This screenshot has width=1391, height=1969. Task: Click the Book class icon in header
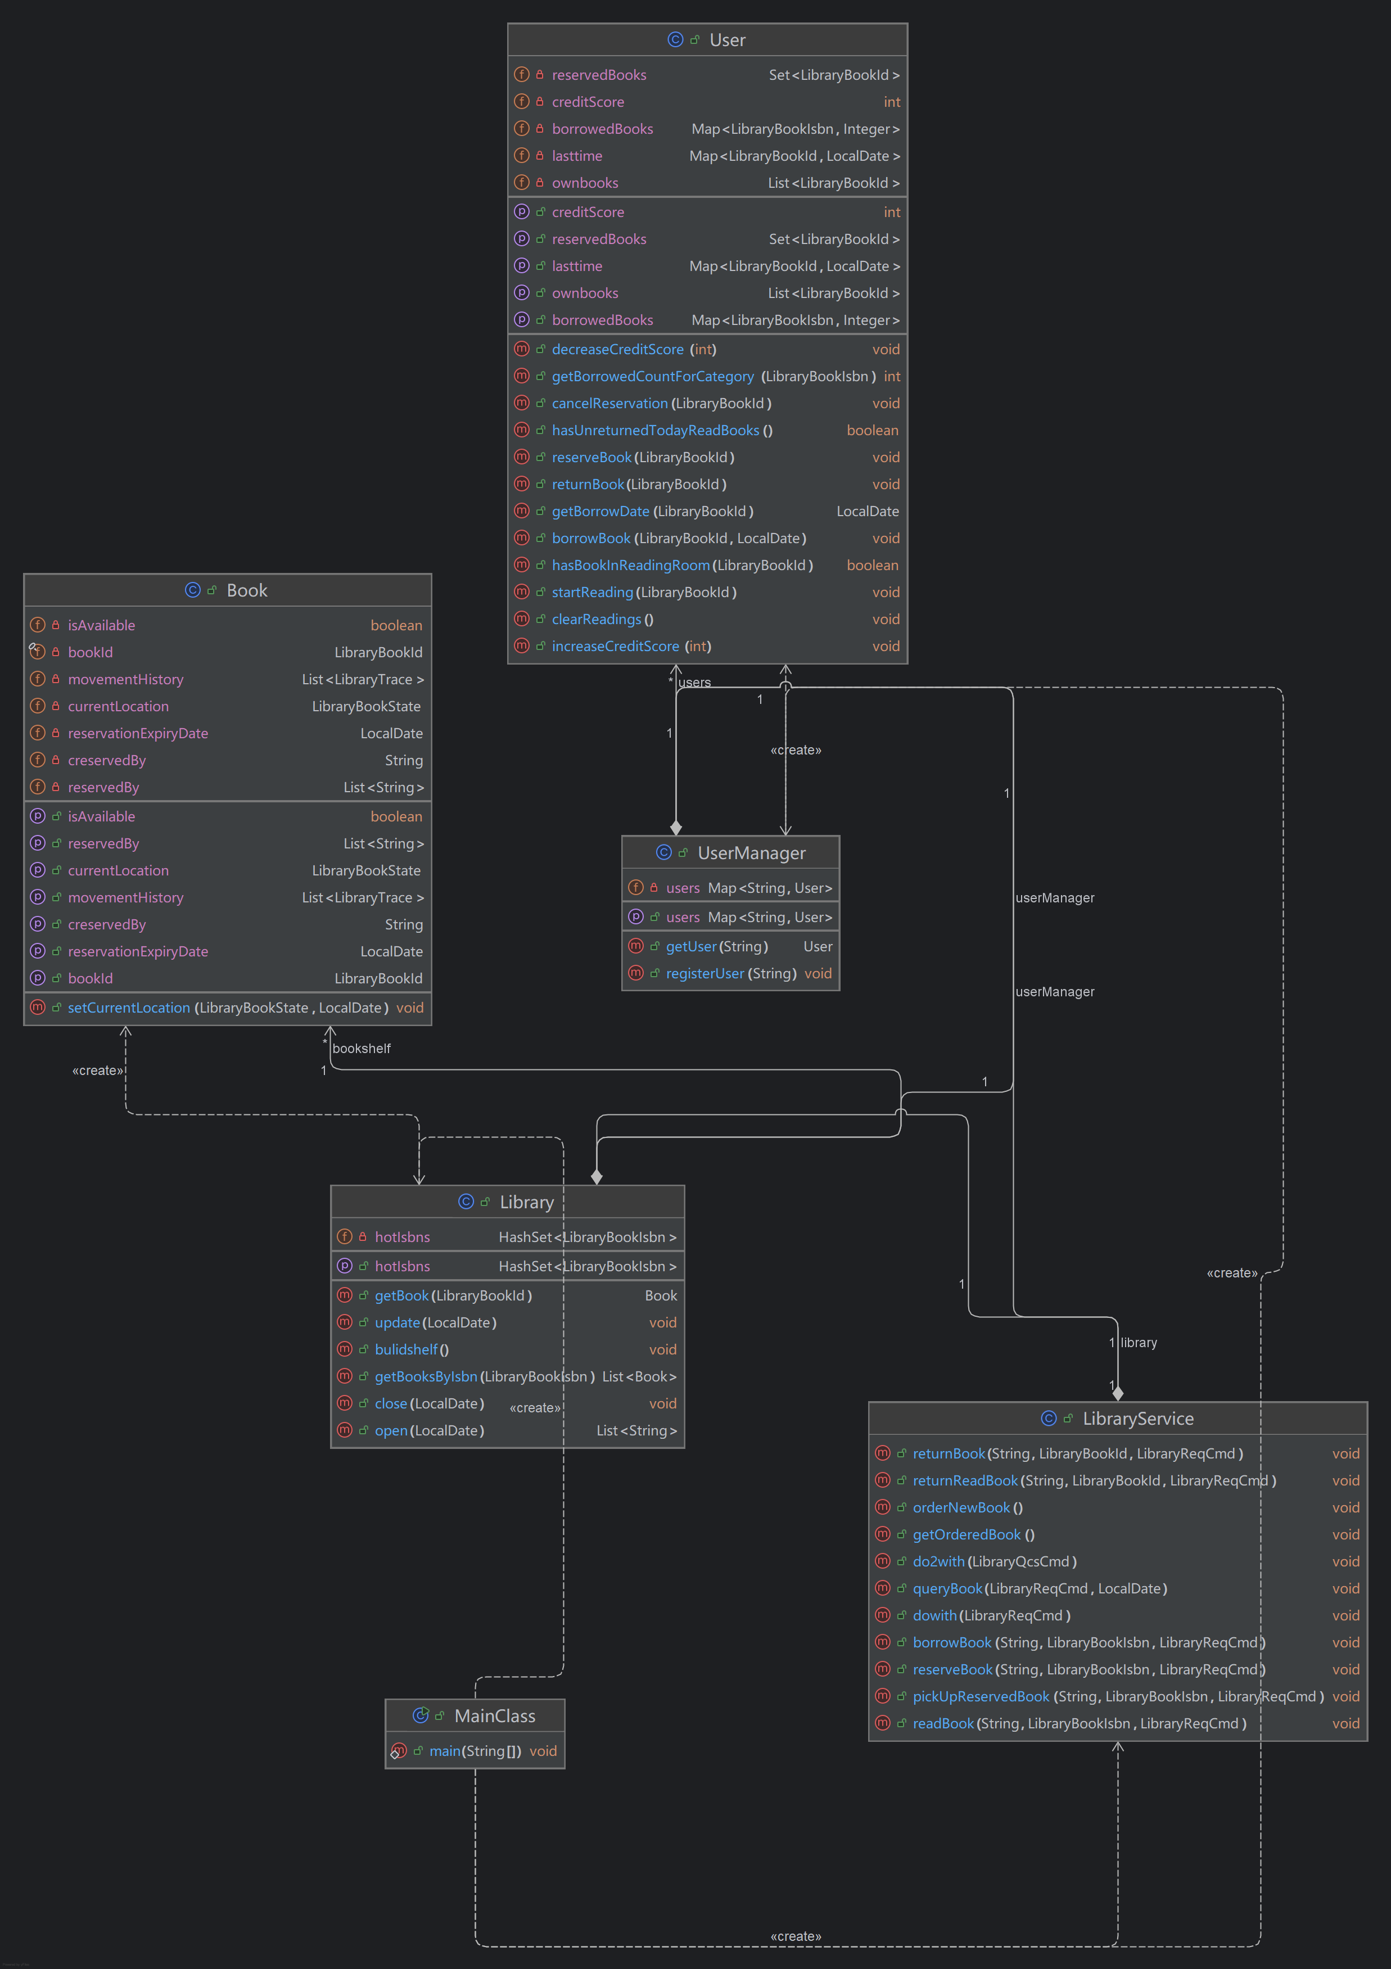click(x=192, y=590)
